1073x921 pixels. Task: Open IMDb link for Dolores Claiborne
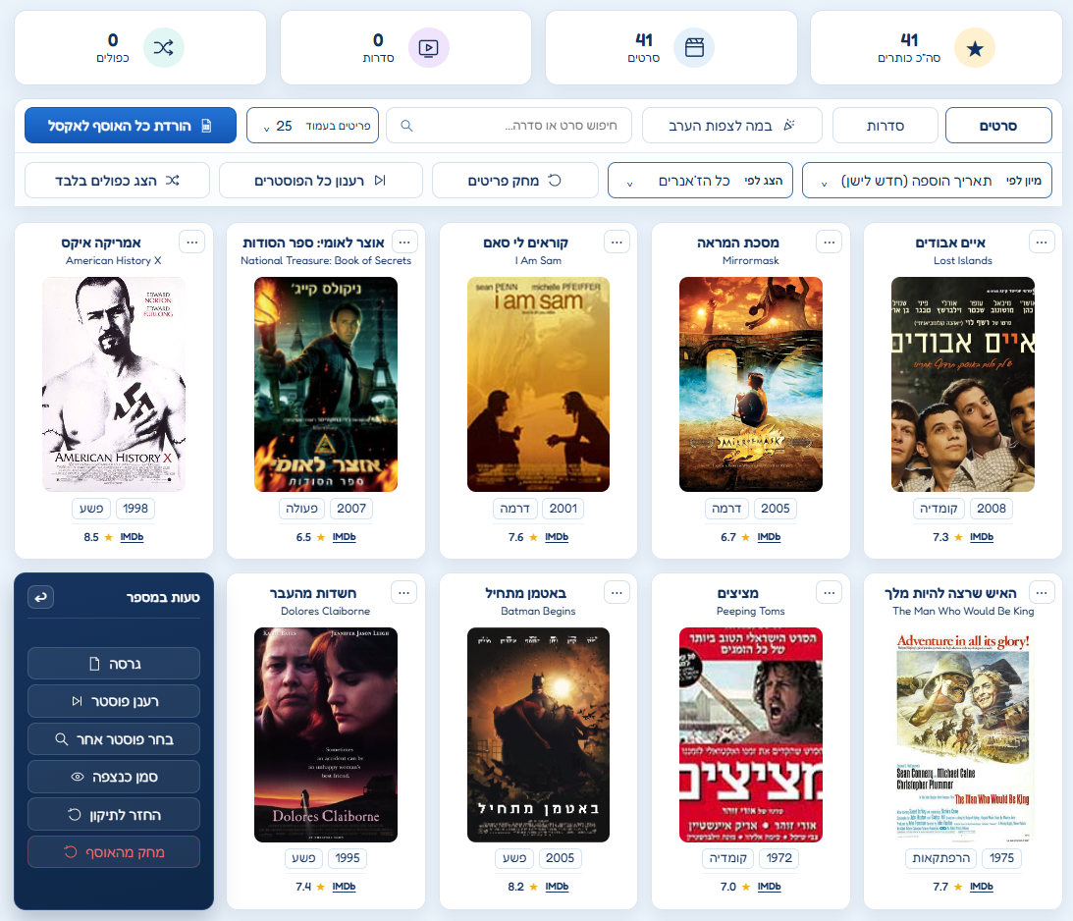click(x=344, y=887)
